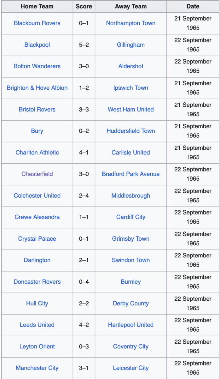Open the Middlesbrough away team link
Image resolution: width=220 pixels, height=379 pixels.
coord(130,196)
